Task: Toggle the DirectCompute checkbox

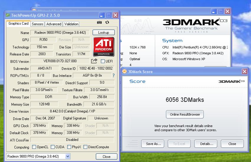Action: point(85,147)
